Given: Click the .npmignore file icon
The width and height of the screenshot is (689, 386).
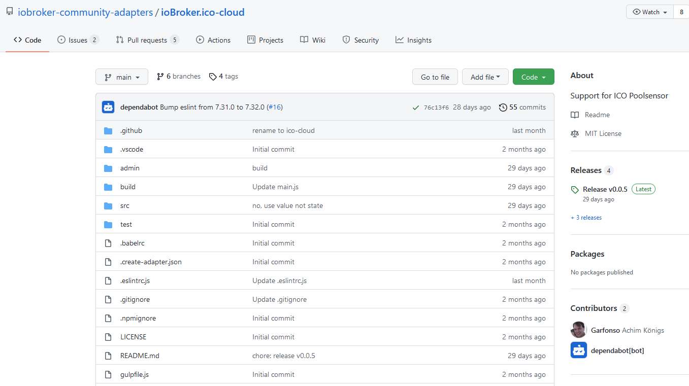Looking at the screenshot, I should [x=108, y=319].
